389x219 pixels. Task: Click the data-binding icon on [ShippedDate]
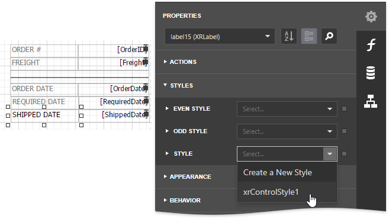coord(146,114)
